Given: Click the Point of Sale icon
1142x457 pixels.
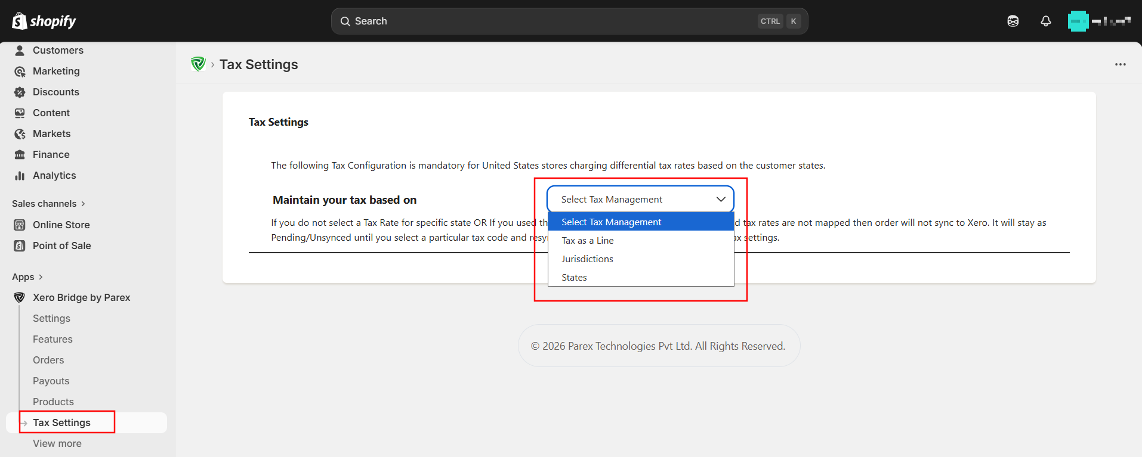Looking at the screenshot, I should point(20,246).
